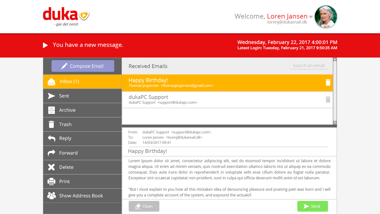The image size is (380, 214).
Task: Click the Latest Login timestamp text
Action: (287, 48)
